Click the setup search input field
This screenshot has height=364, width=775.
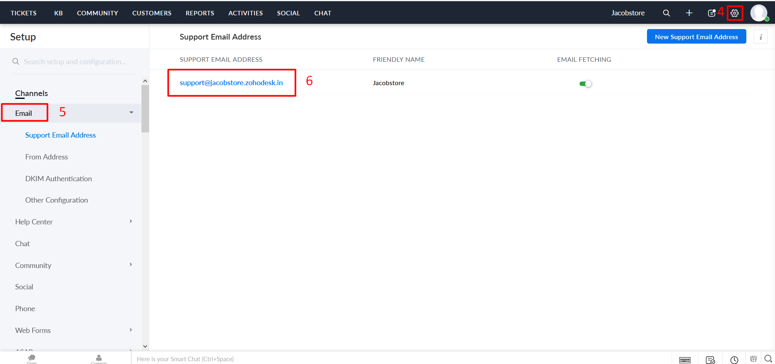click(x=75, y=62)
